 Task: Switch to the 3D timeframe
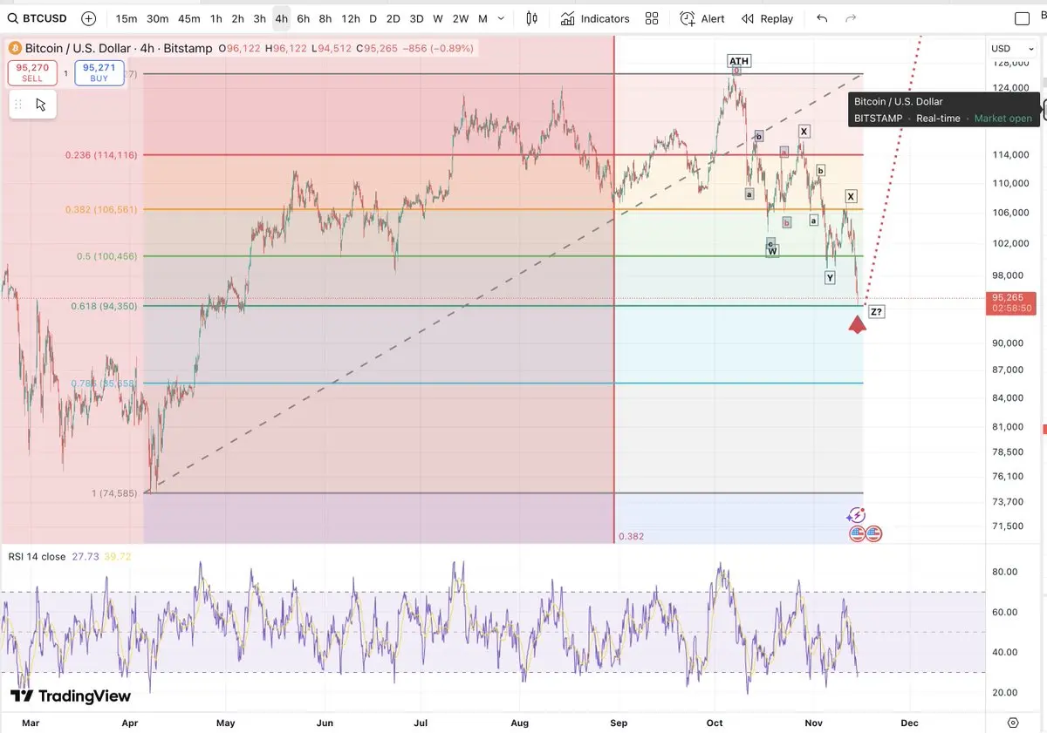[416, 18]
